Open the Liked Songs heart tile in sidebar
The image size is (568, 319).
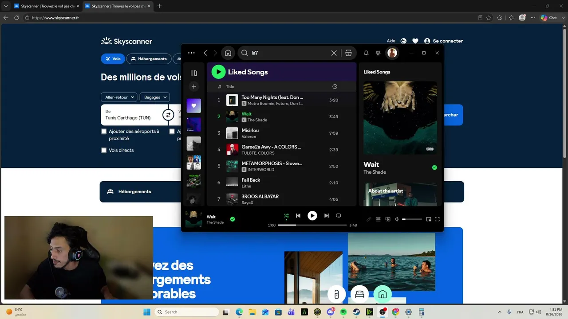tap(194, 106)
